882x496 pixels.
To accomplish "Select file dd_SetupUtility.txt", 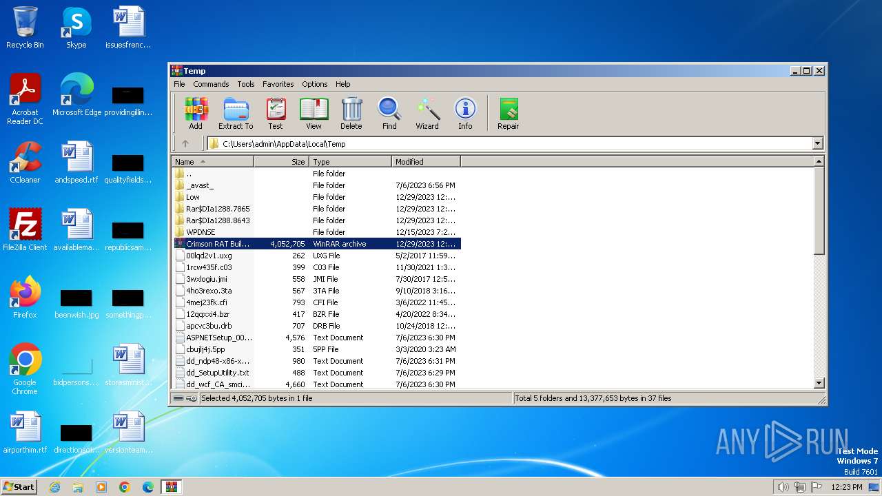I will pyautogui.click(x=317, y=373).
